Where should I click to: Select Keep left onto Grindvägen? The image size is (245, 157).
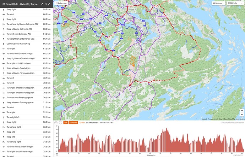point(26,68)
